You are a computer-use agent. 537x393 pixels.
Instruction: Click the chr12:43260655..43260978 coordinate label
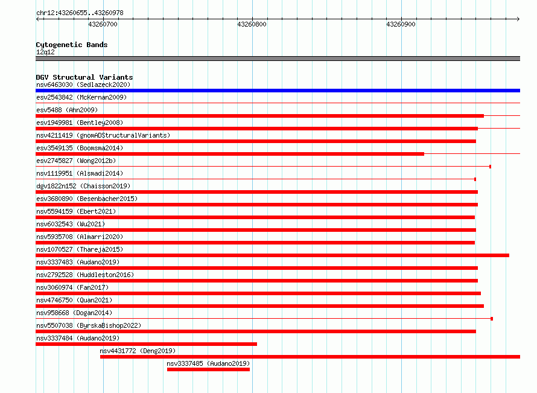point(80,13)
